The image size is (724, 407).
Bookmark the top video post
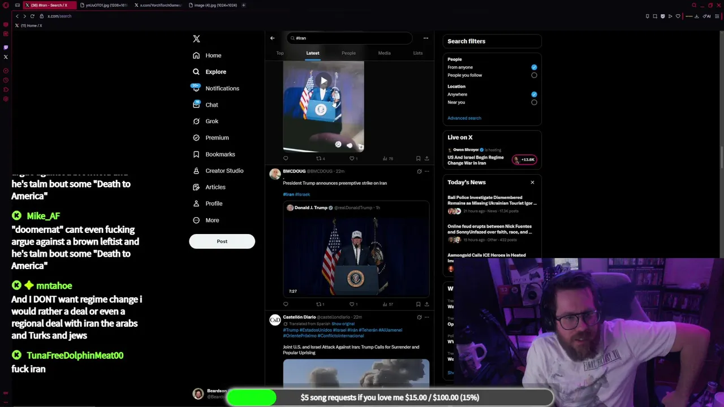coord(418,158)
